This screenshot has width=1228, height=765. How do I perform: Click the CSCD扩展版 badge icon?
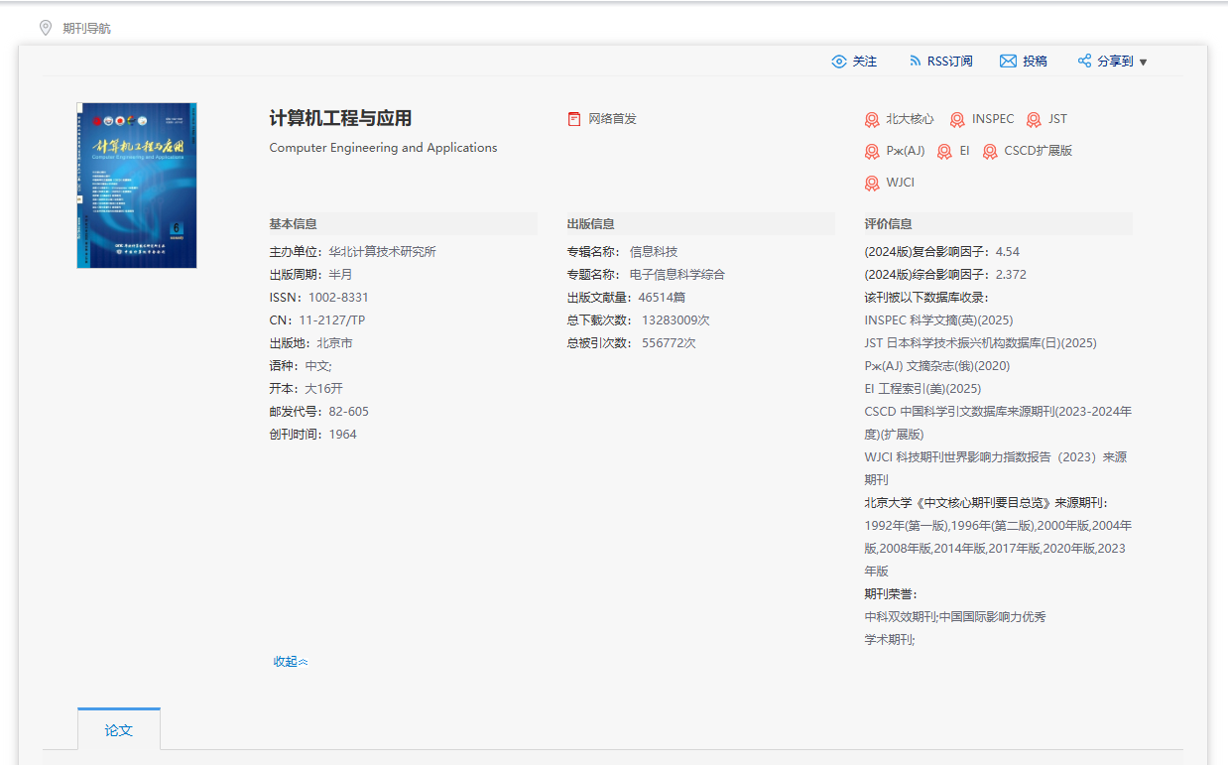pyautogui.click(x=990, y=152)
